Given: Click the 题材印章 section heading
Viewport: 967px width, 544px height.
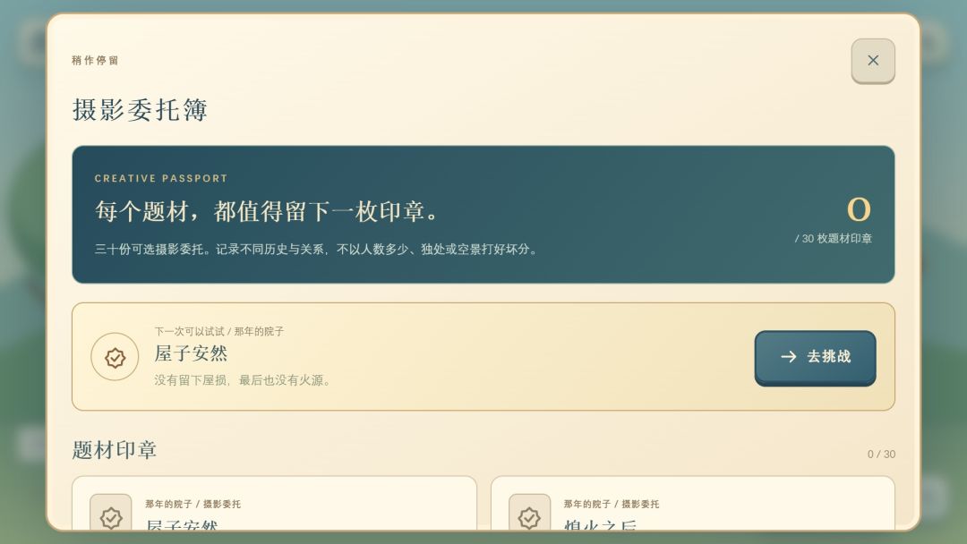Looking at the screenshot, I should (114, 450).
